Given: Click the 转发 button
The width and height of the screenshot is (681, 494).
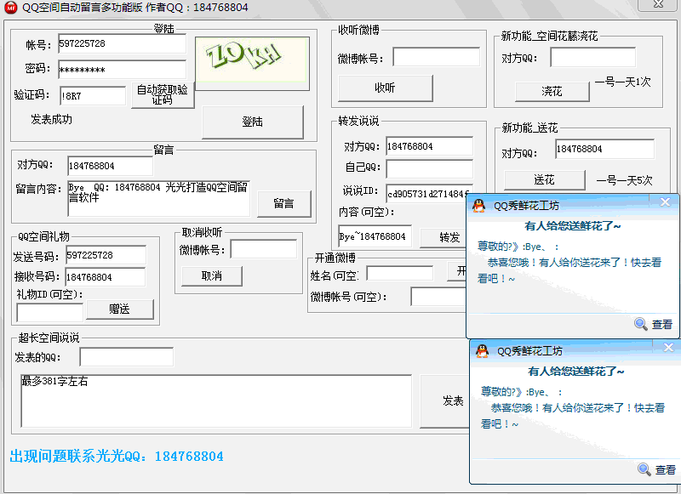Looking at the screenshot, I should click(x=443, y=237).
